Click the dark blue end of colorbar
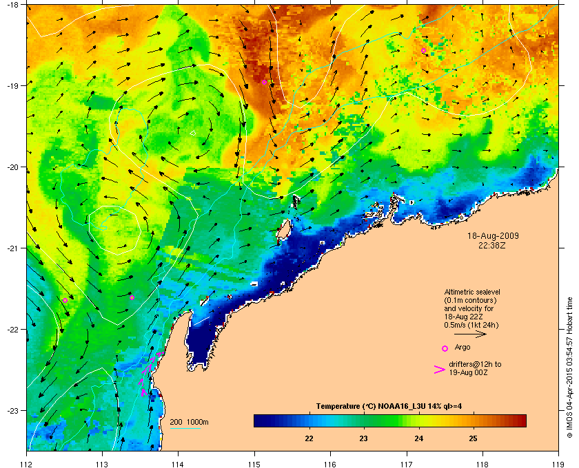This screenshot has width=579, height=468. (261, 421)
